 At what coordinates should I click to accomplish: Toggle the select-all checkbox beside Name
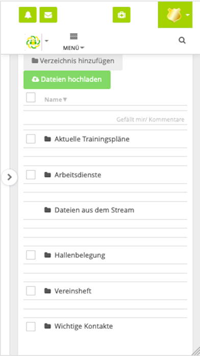[x=31, y=98]
